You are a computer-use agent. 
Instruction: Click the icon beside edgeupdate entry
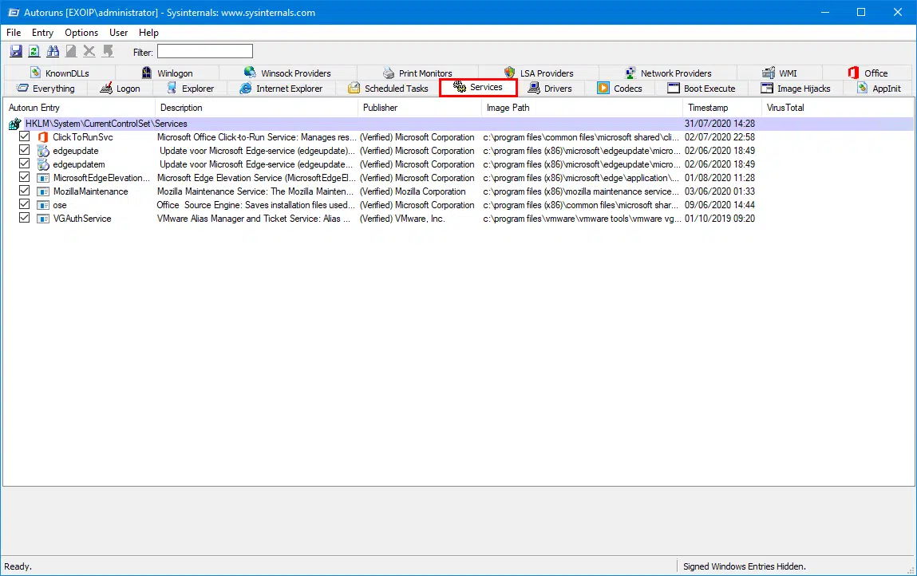pos(42,151)
